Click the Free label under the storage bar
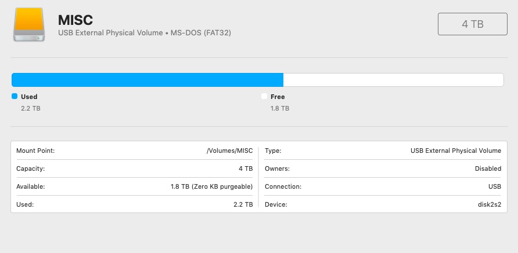 tap(278, 97)
